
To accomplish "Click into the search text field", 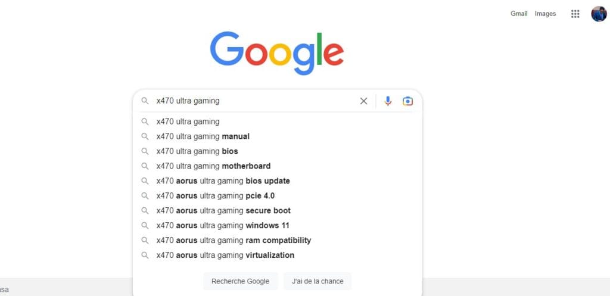I will 256,101.
